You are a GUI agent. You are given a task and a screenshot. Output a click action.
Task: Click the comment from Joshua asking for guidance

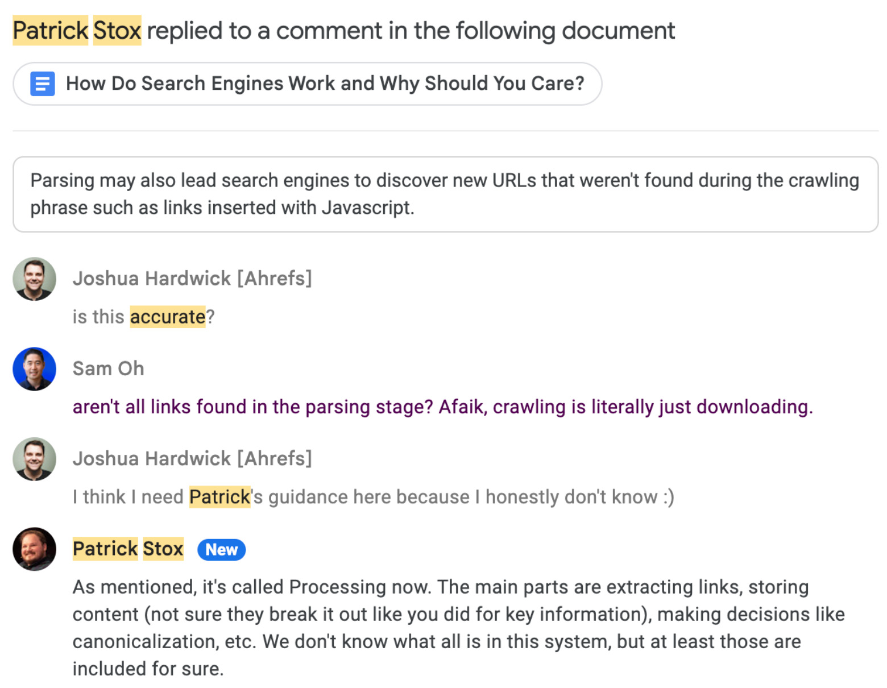click(374, 496)
